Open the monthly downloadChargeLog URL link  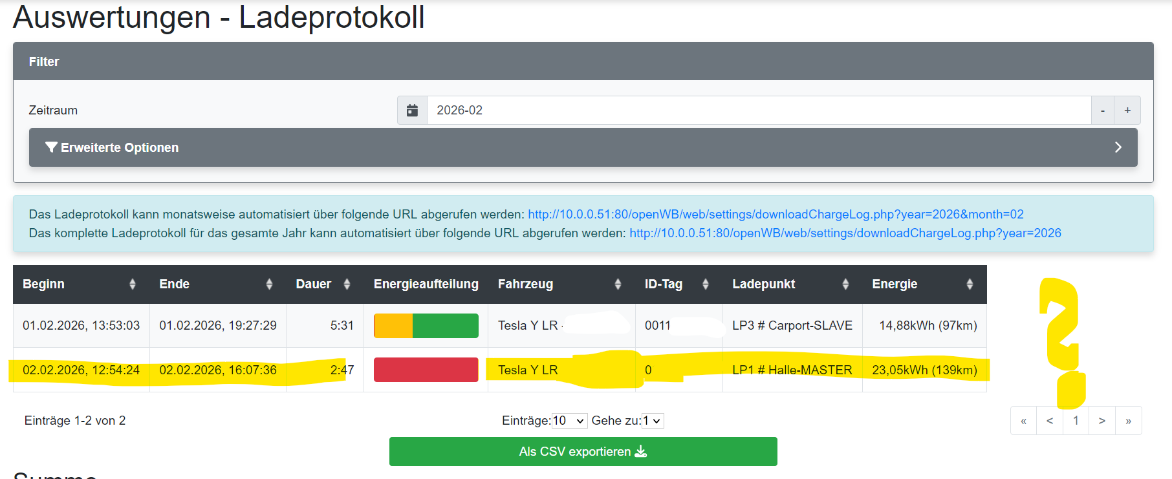(776, 214)
